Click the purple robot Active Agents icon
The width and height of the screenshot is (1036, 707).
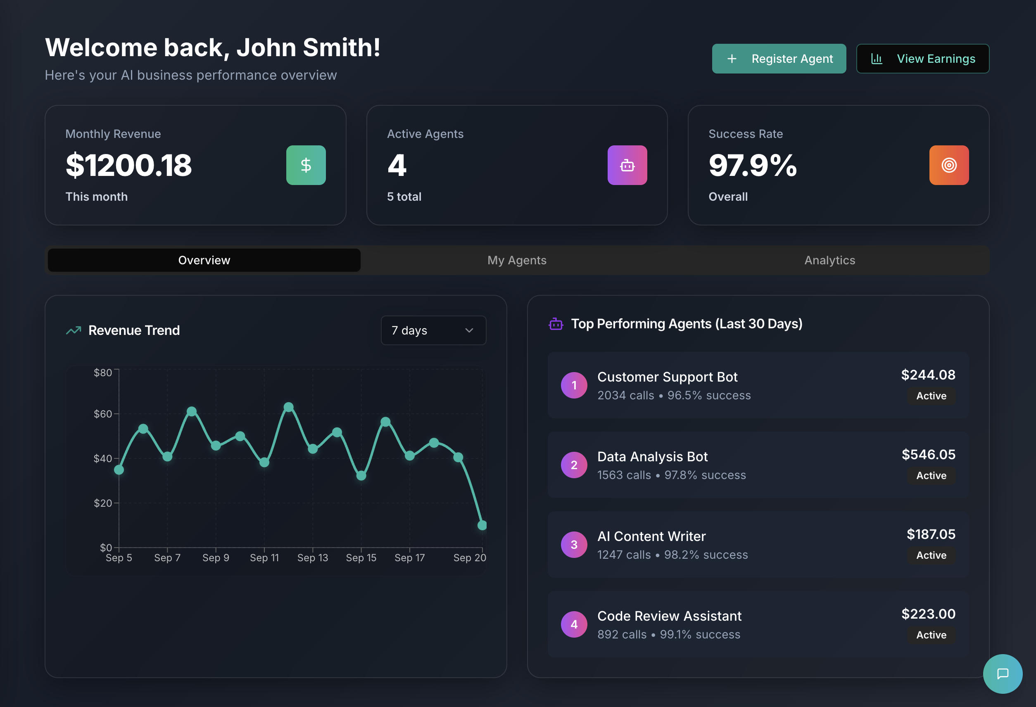627,165
